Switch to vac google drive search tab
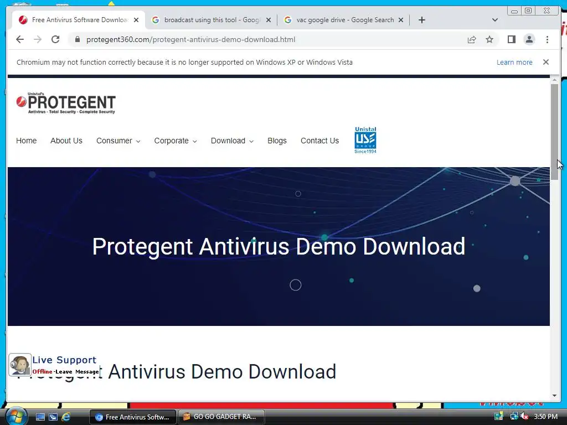This screenshot has width=567, height=425. click(x=344, y=20)
